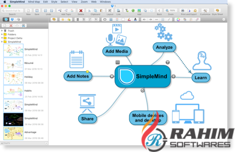
Task: Open the Select menu
Action: coord(64,2)
